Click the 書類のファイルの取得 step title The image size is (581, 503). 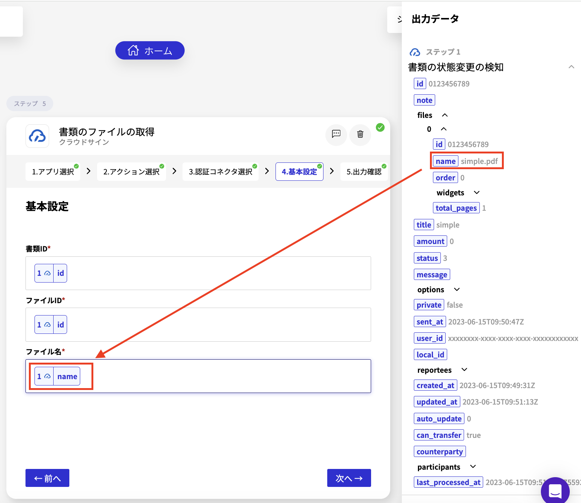107,132
